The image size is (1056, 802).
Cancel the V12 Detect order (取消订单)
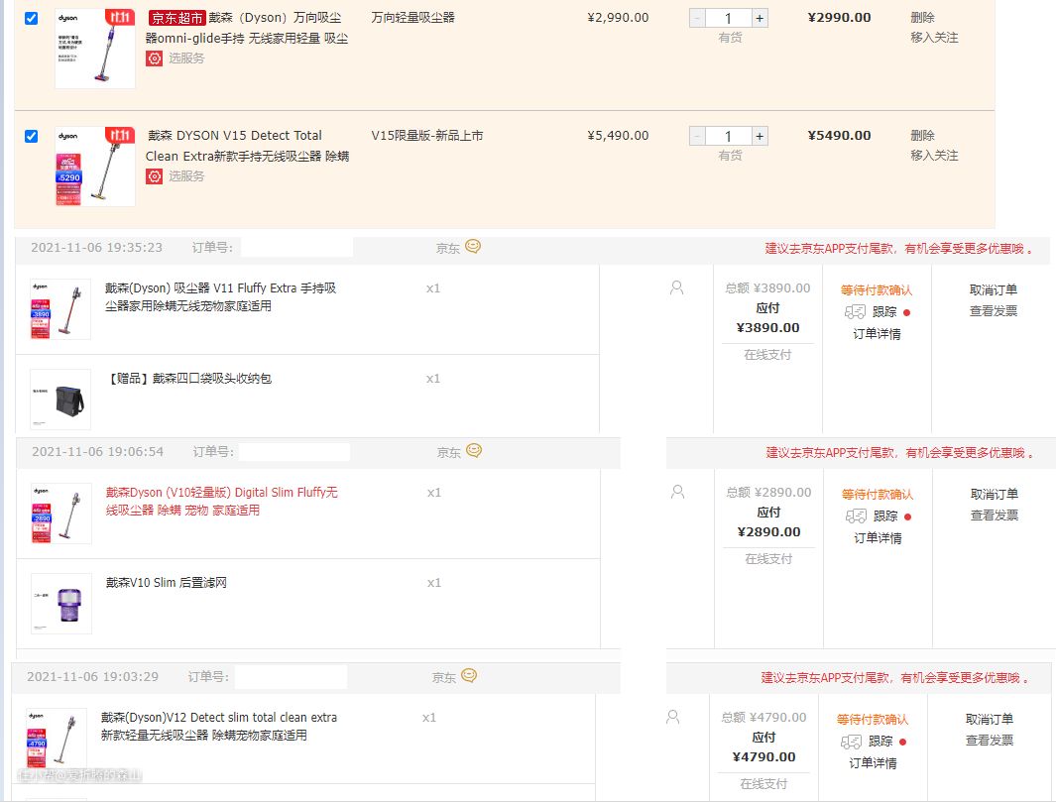pyautogui.click(x=990, y=719)
